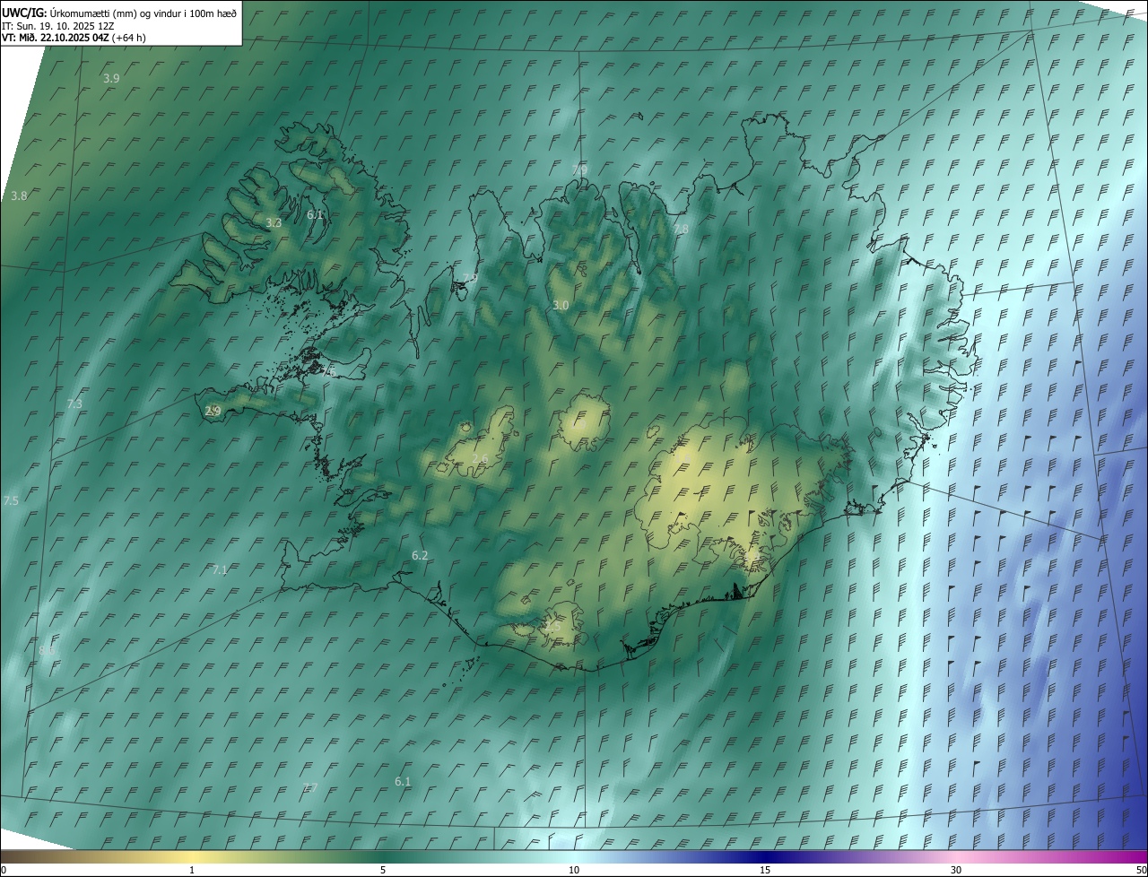1148x877 pixels.
Task: Click the 2.6 value label on the map
Action: tap(480, 459)
